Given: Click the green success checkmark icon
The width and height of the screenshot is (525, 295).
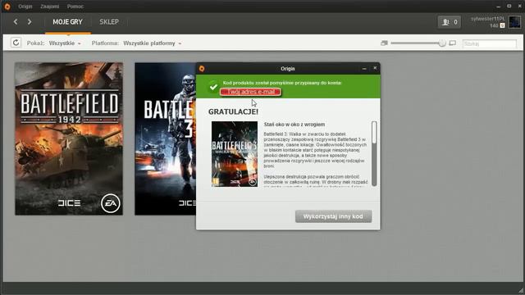Looking at the screenshot, I should [x=213, y=87].
